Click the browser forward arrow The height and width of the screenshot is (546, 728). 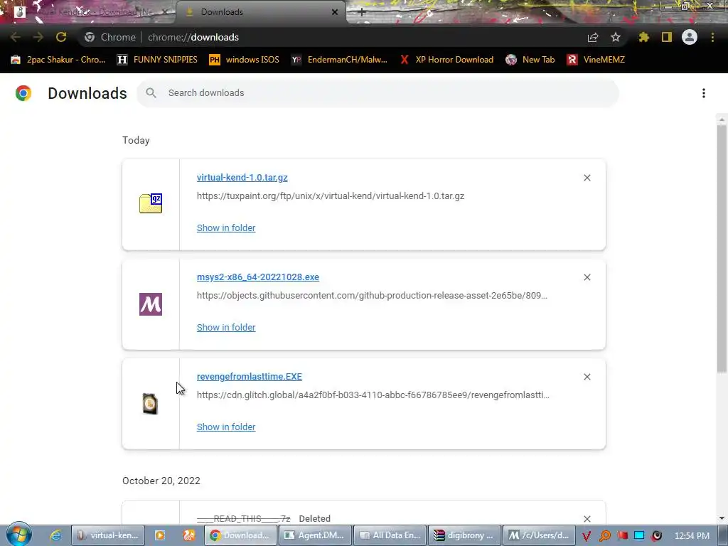click(x=38, y=37)
